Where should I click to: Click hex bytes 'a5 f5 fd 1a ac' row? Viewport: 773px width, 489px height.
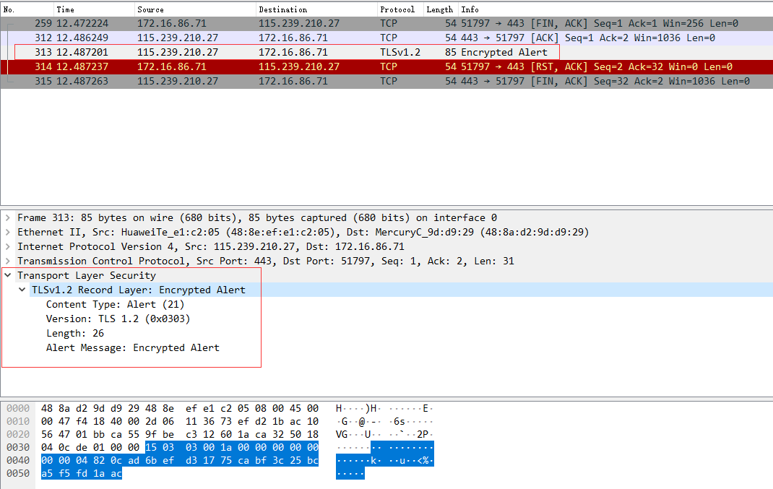click(x=82, y=473)
